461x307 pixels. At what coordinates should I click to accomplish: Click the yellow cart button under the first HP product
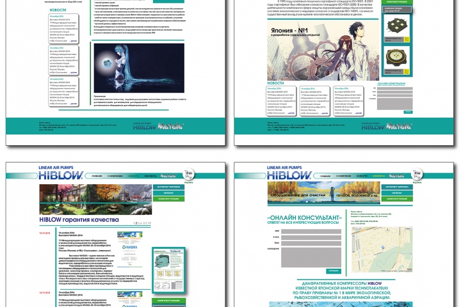coord(407,40)
